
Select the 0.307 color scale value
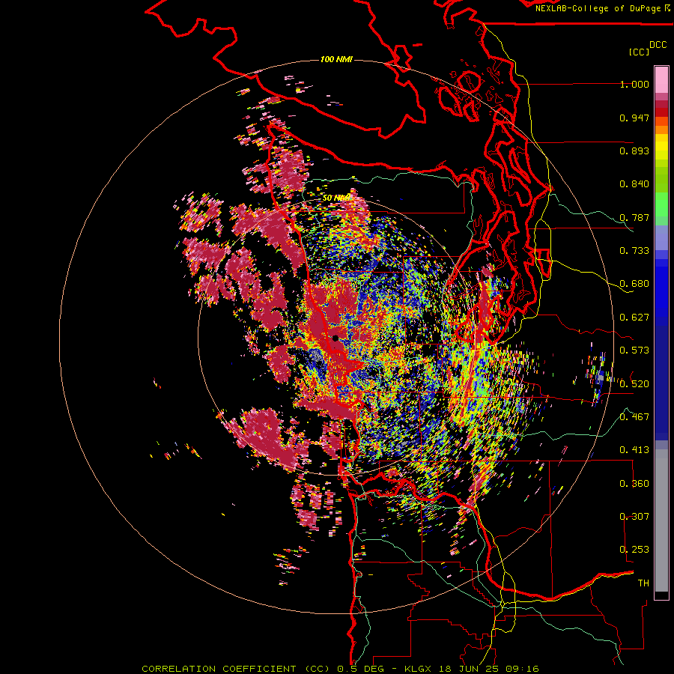coord(634,516)
